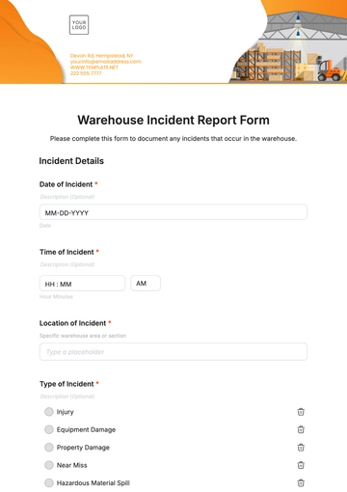Click the Date of Incident label
Image resolution: width=347 pixels, height=492 pixels.
tap(66, 184)
